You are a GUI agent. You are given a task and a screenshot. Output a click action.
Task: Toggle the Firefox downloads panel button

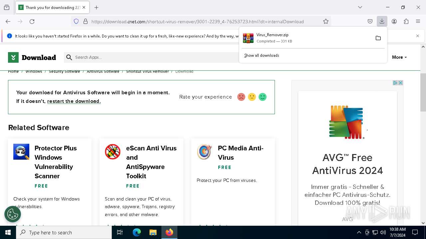click(382, 21)
